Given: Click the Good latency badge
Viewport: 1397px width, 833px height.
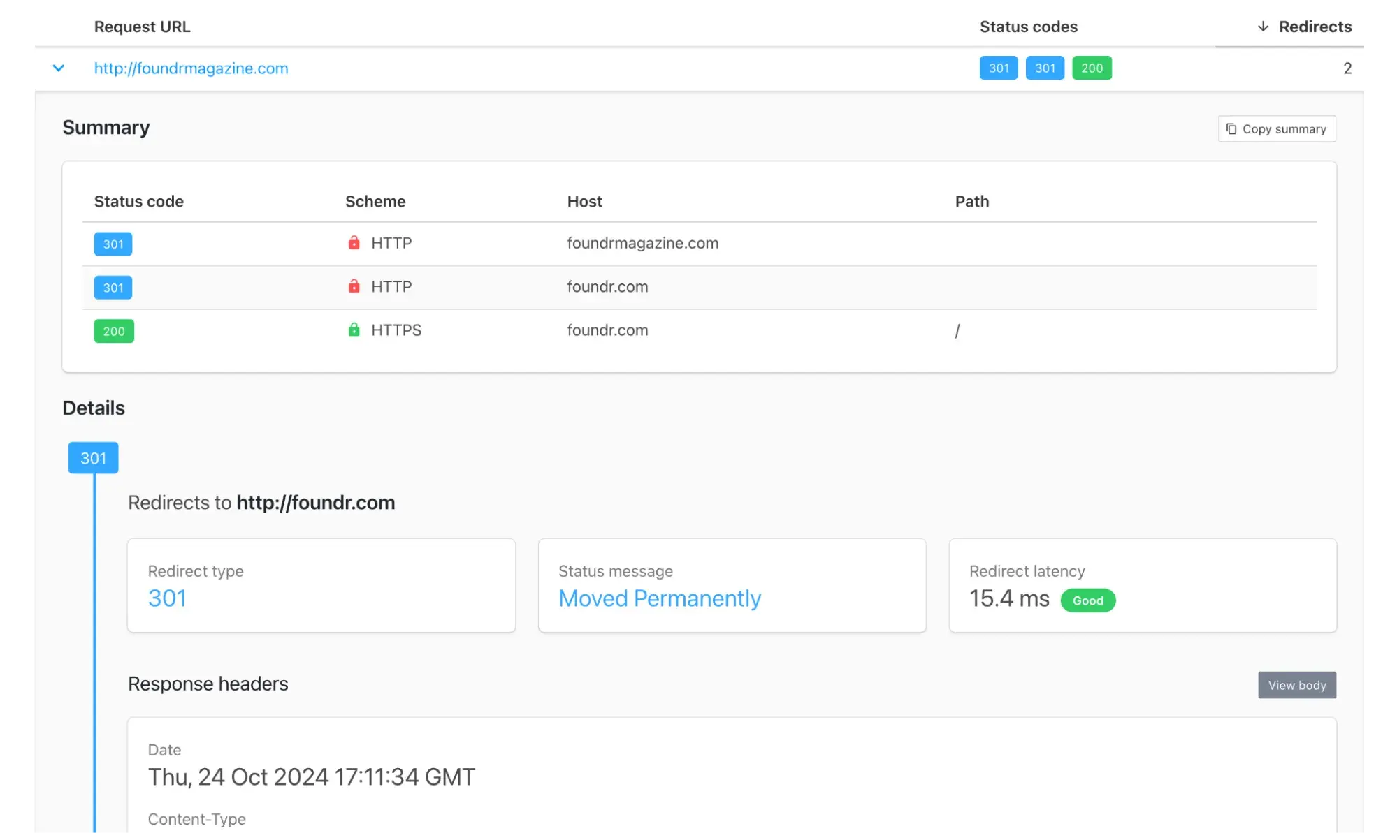Looking at the screenshot, I should [1087, 600].
